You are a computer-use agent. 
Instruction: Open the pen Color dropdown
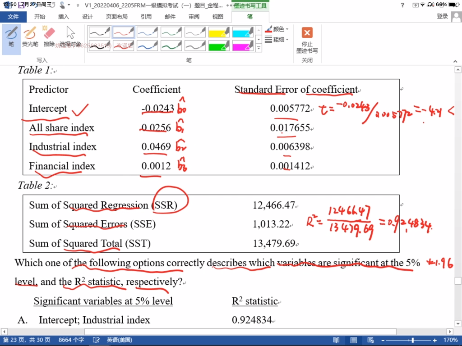[x=277, y=29]
